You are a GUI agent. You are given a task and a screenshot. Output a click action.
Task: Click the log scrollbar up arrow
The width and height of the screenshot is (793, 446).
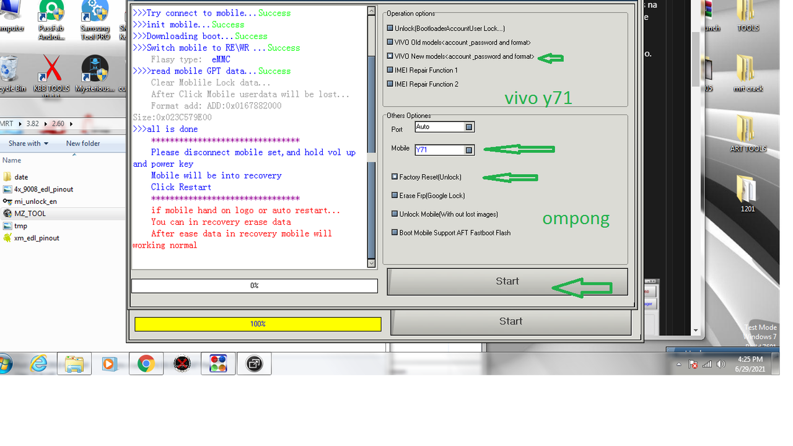[x=371, y=11]
